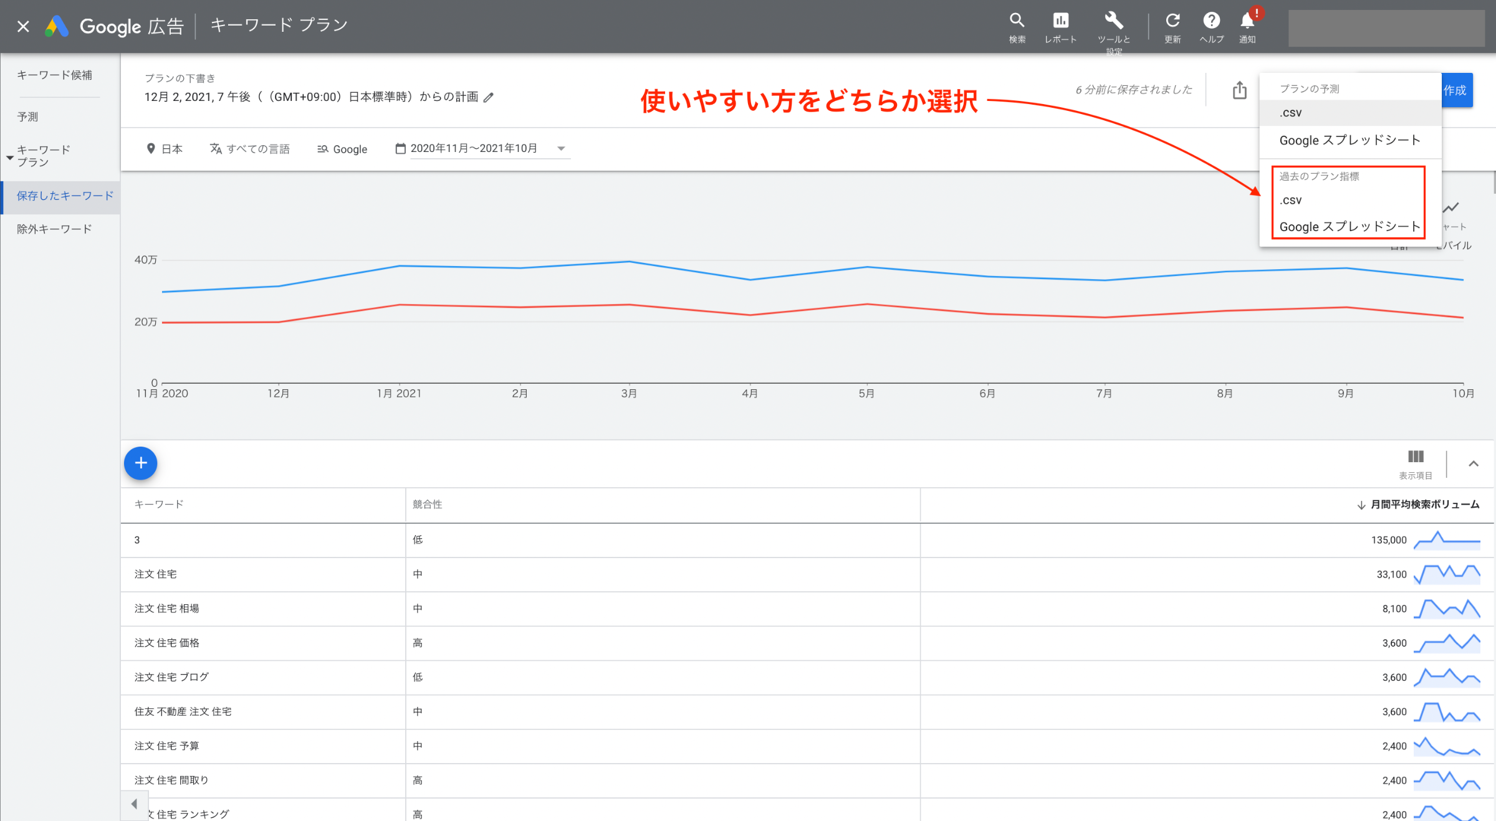This screenshot has height=821, width=1496.
Task: Open 予測 in the sidebar
Action: (27, 116)
